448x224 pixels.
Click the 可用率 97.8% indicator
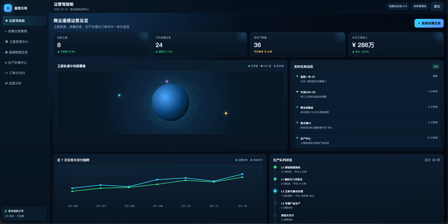pos(66,52)
